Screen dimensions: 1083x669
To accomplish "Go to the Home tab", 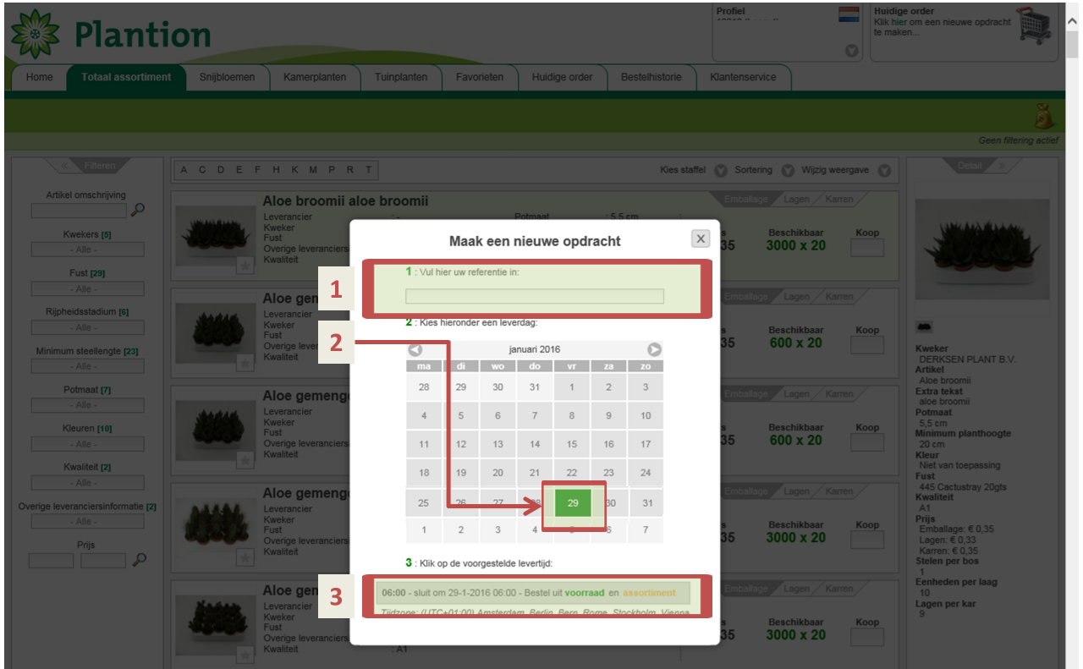I will point(39,77).
